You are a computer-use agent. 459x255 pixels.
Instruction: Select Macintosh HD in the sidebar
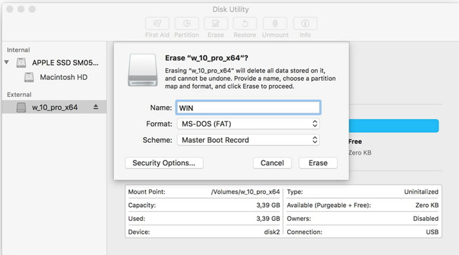tap(64, 77)
